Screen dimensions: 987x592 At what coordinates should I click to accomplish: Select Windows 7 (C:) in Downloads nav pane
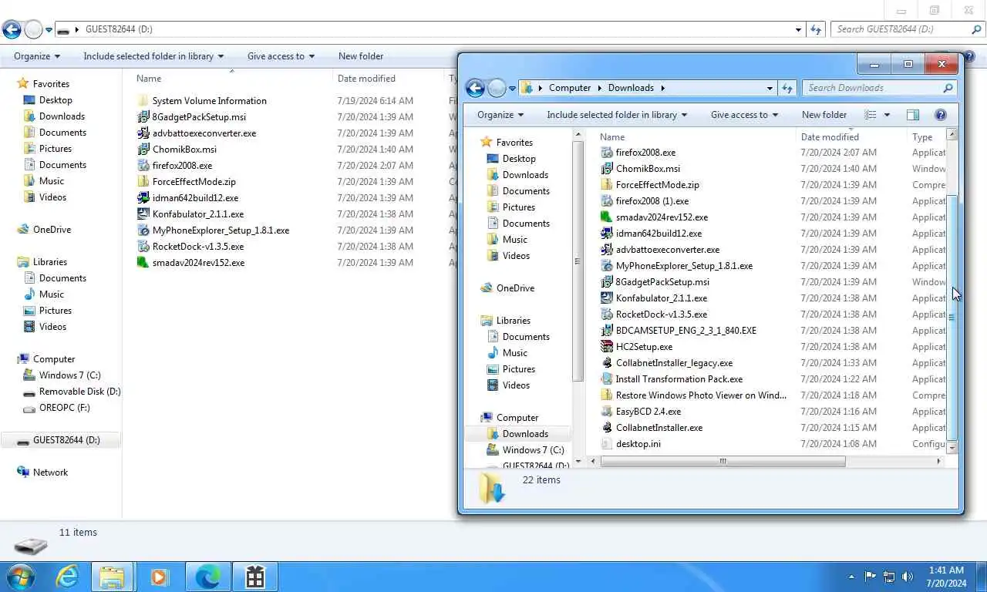pos(533,450)
